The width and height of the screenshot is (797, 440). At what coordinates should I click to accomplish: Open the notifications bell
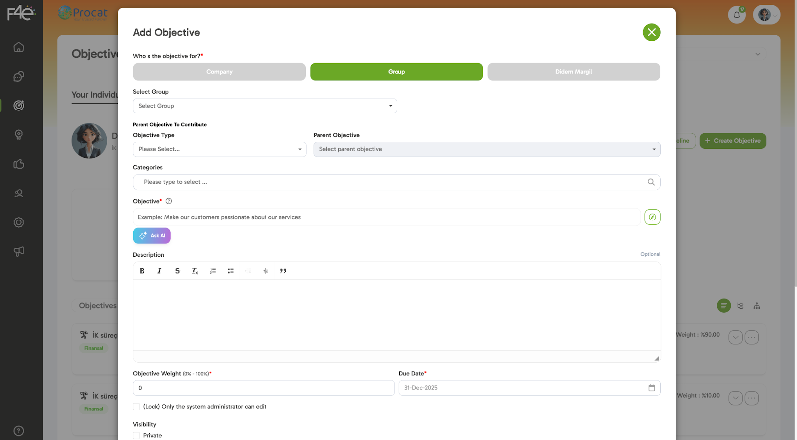pyautogui.click(x=737, y=15)
